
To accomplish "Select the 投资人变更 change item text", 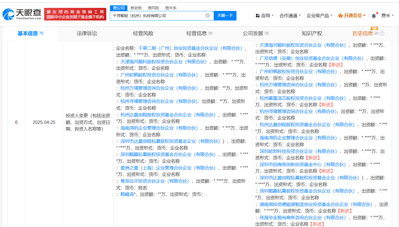I will click(88, 122).
